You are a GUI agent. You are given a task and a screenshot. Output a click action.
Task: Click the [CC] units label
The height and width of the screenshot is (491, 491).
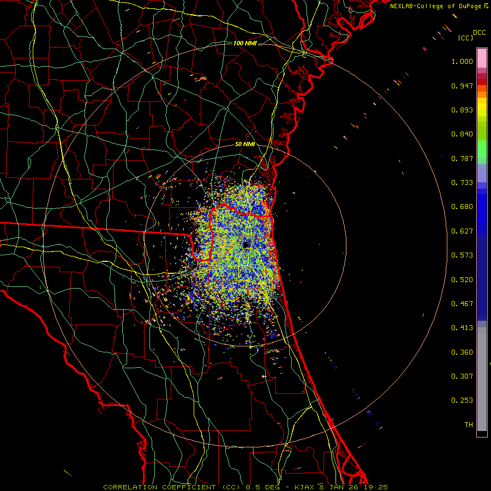tap(466, 38)
